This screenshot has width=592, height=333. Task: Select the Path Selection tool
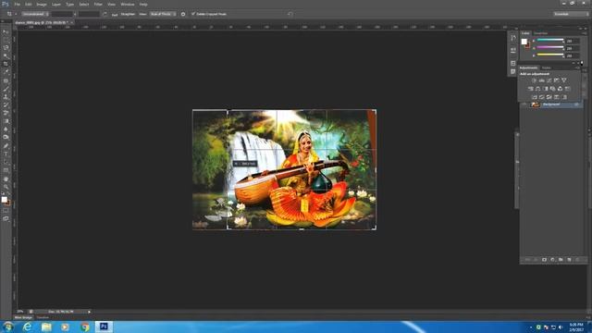pyautogui.click(x=6, y=163)
